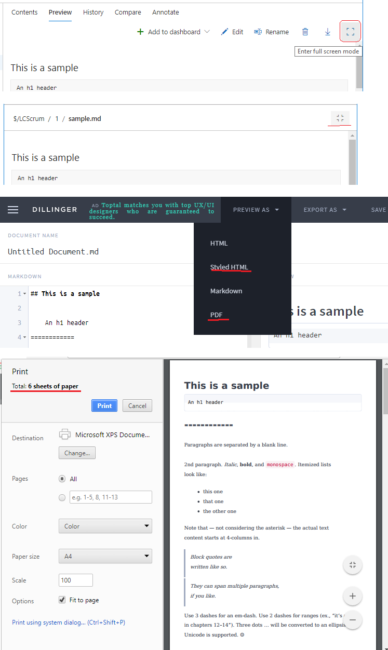This screenshot has width=388, height=650.
Task: Click Total: 6 sheets of paper text
Action: pyautogui.click(x=45, y=386)
